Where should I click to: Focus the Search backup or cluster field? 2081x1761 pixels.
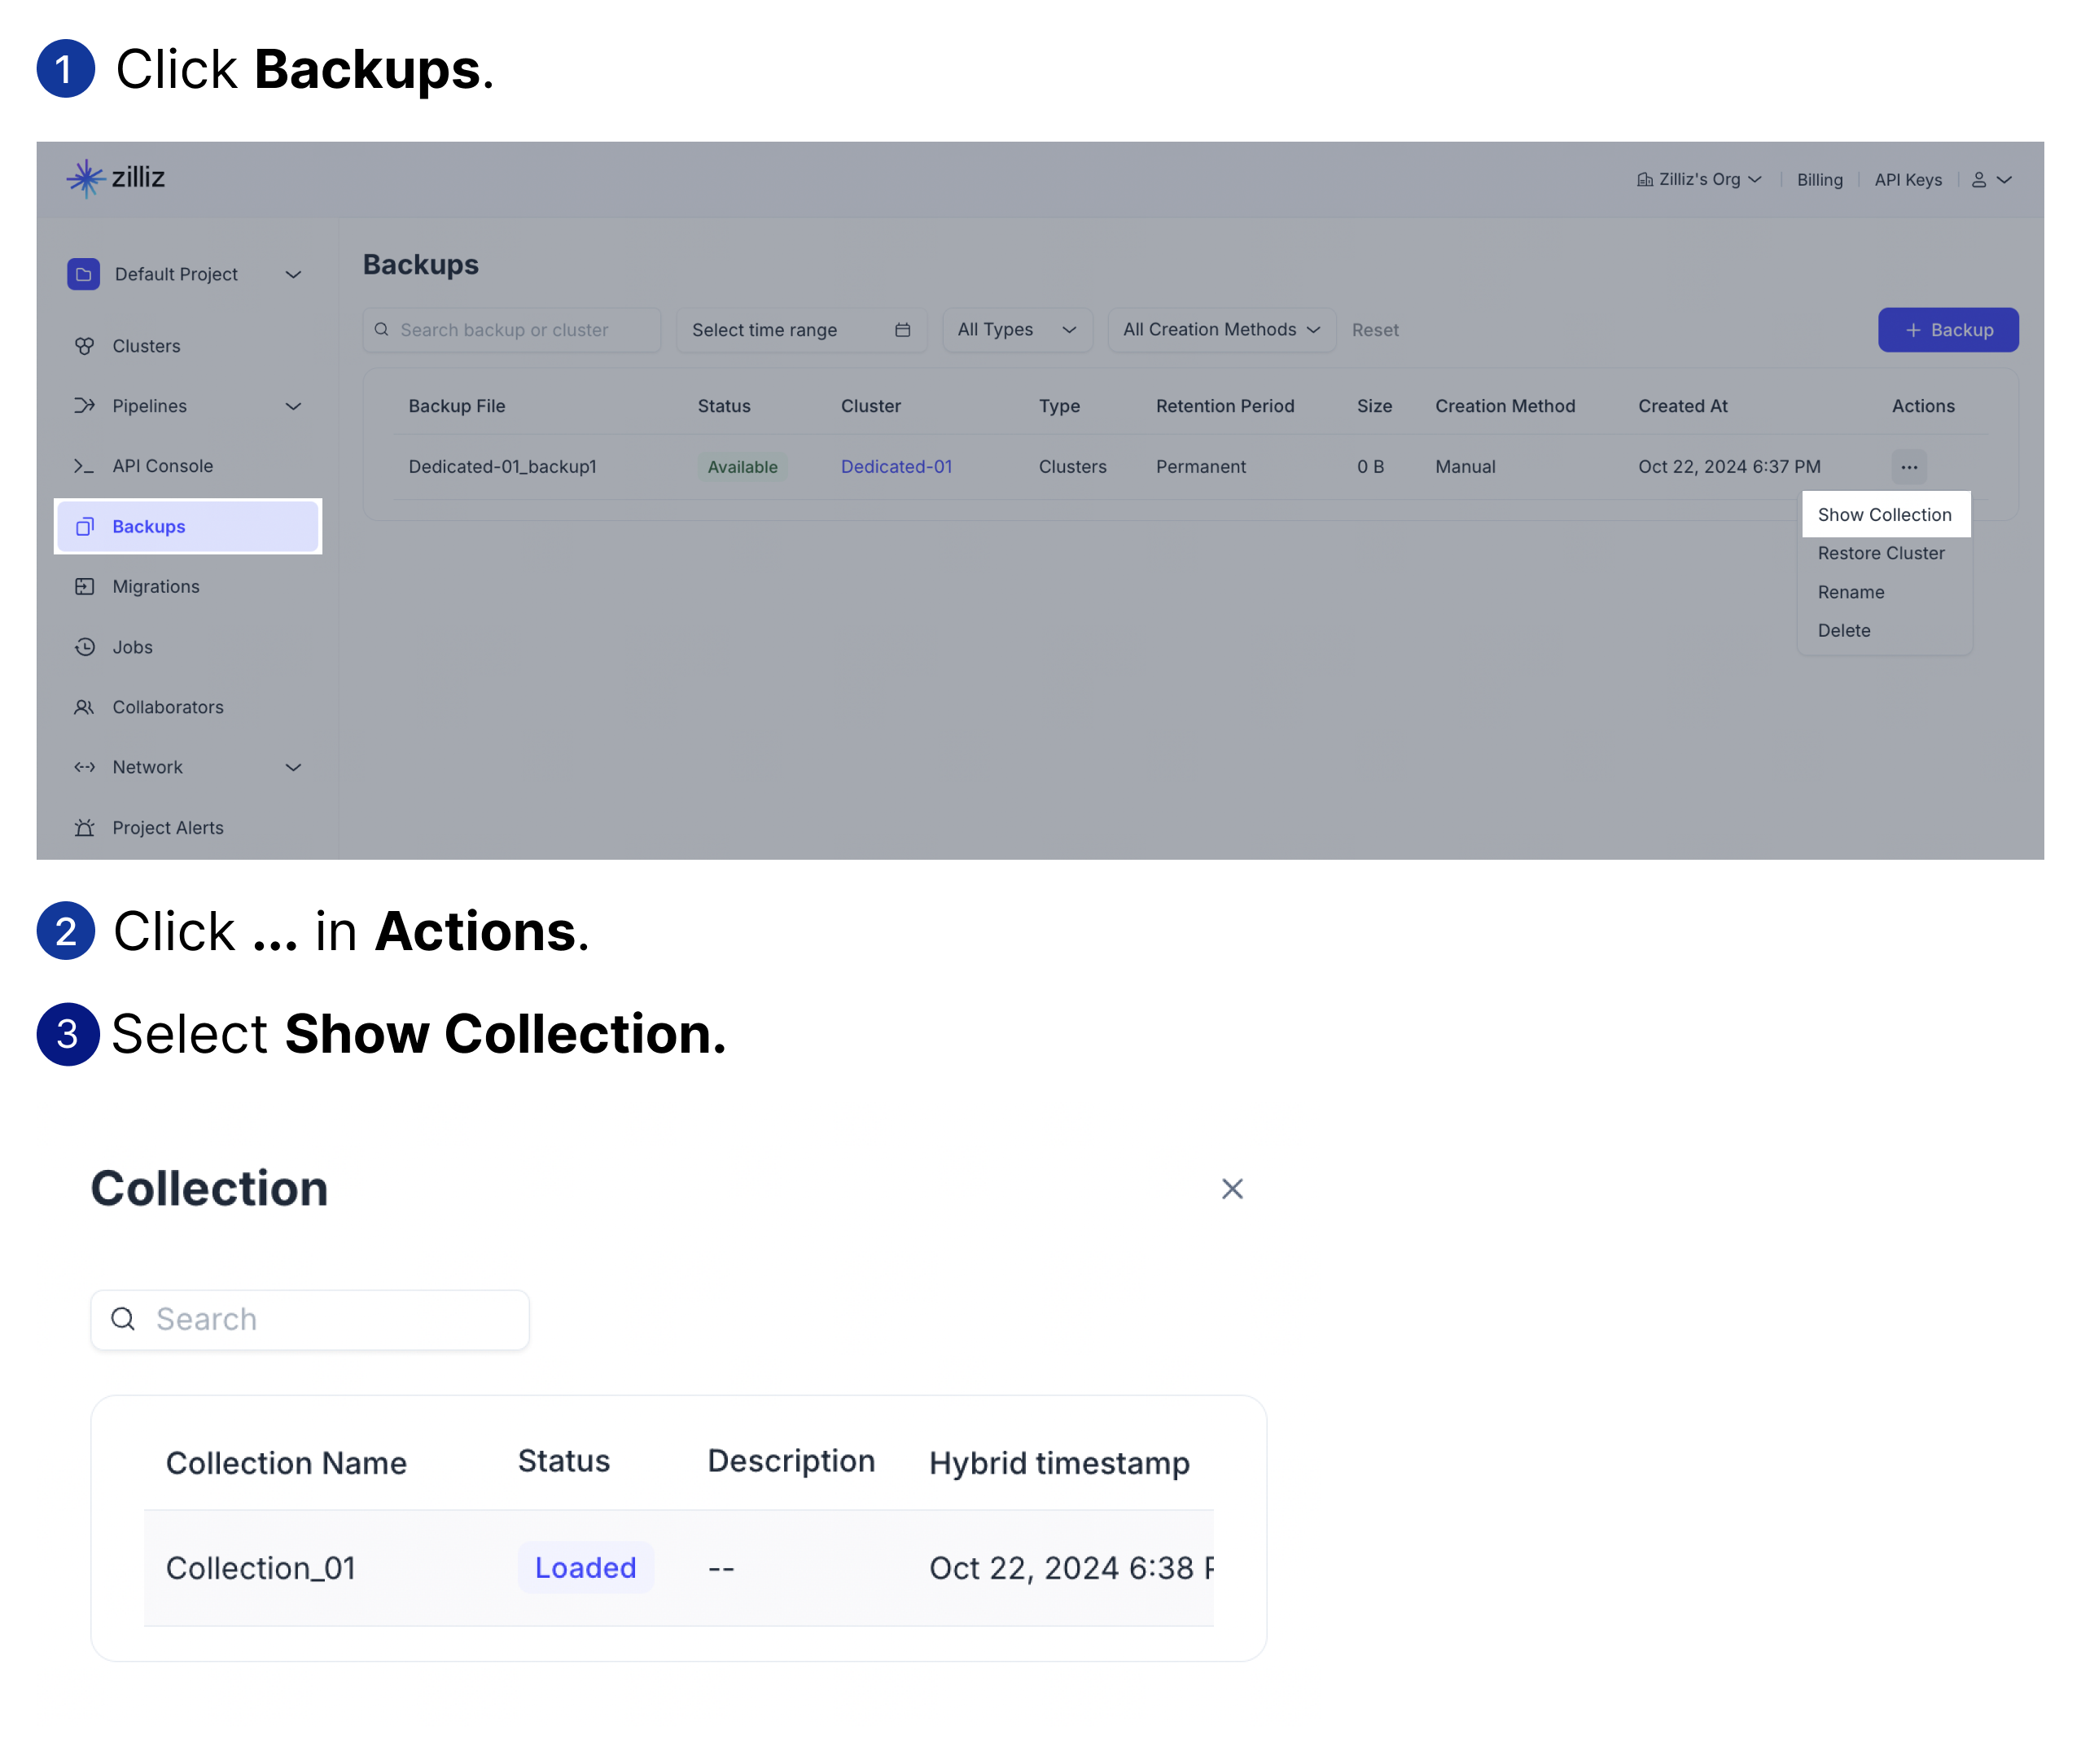tap(512, 331)
